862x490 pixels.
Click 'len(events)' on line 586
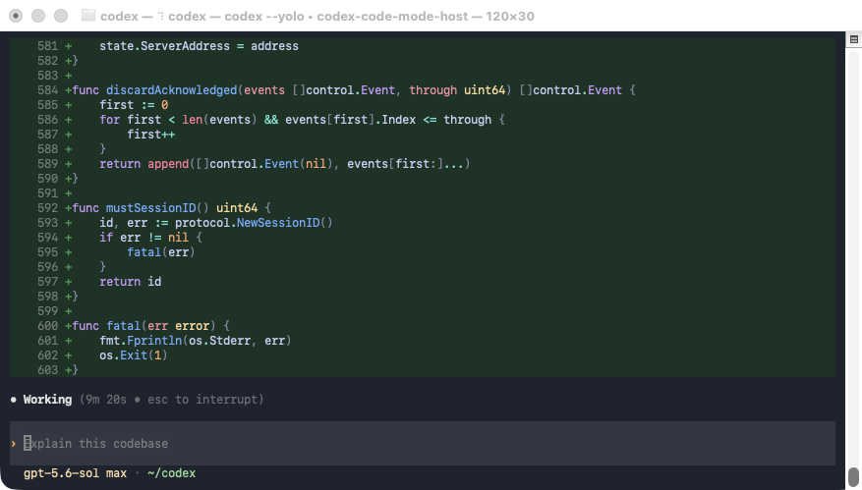click(219, 120)
